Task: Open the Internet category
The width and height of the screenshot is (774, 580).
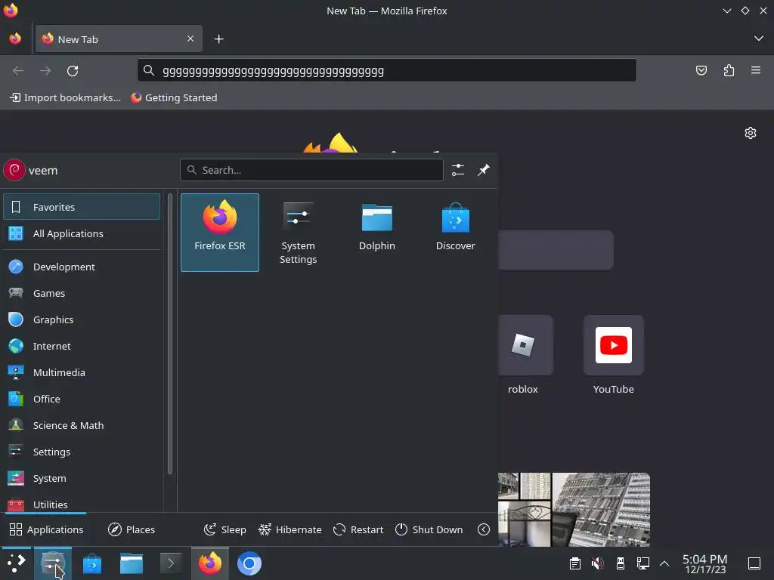Action: (x=82, y=346)
